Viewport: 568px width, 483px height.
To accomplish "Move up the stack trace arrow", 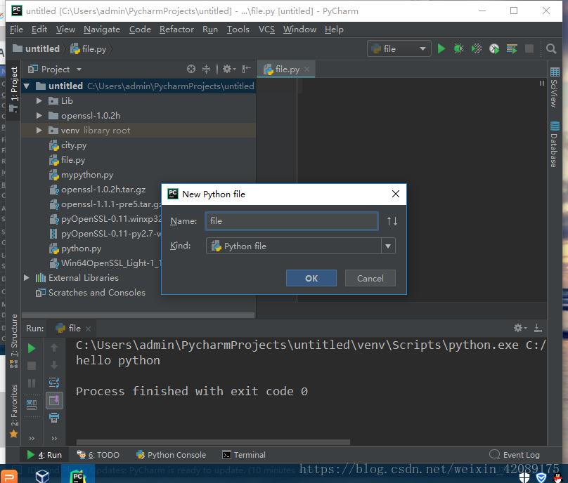I will click(54, 348).
